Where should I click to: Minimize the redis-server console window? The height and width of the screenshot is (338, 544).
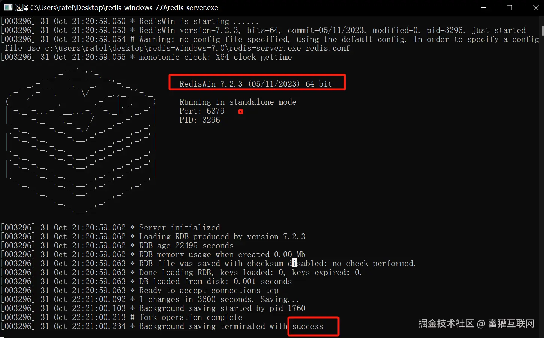(x=483, y=7)
